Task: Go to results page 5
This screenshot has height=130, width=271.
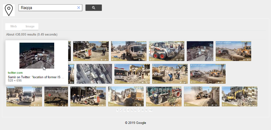Action: 132,110
